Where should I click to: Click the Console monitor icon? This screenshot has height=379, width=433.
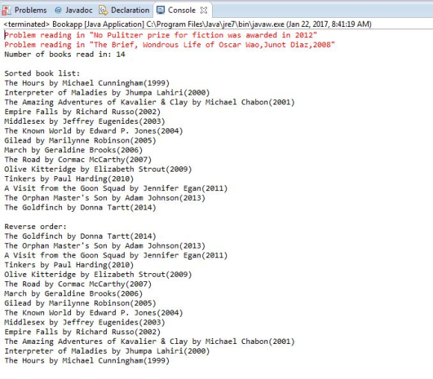[x=161, y=10]
